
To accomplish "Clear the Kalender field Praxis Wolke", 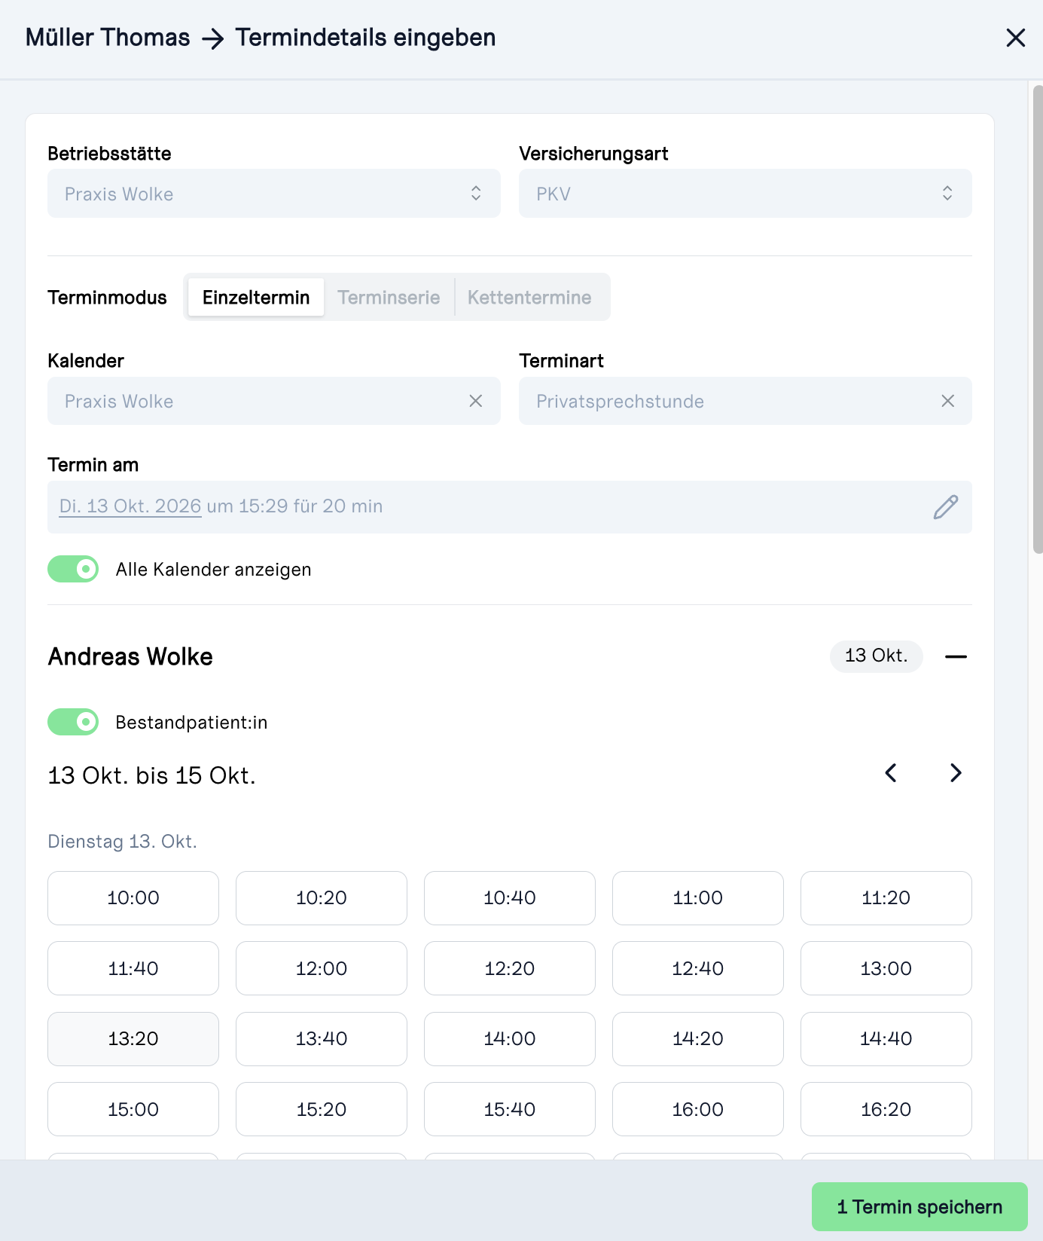I will (475, 401).
